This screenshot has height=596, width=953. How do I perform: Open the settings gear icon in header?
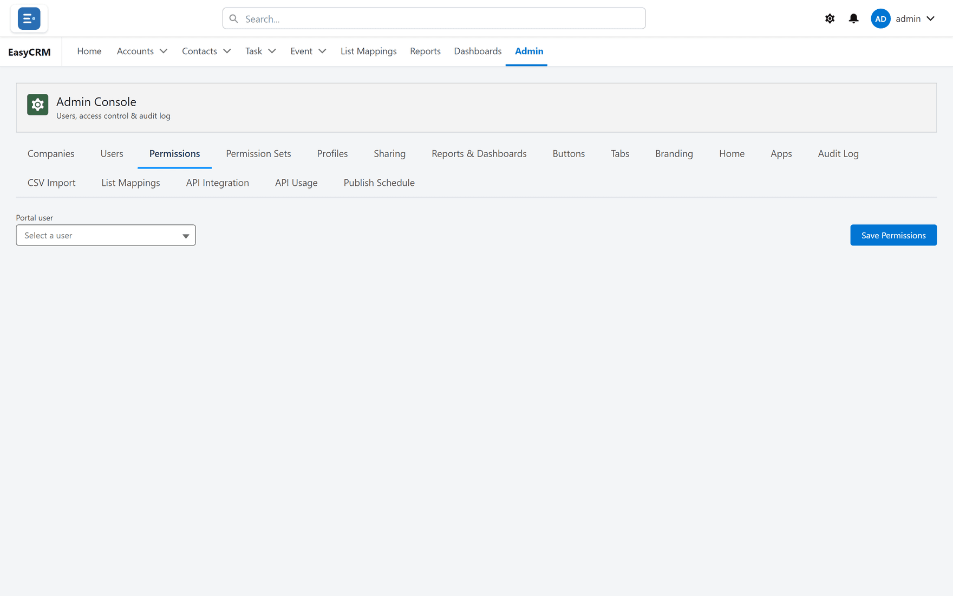coord(830,18)
